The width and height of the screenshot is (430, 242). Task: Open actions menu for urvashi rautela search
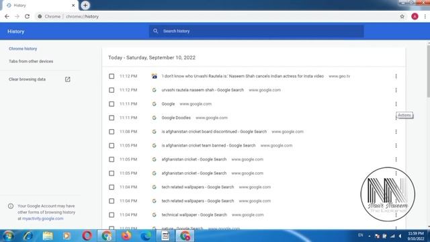[396, 90]
